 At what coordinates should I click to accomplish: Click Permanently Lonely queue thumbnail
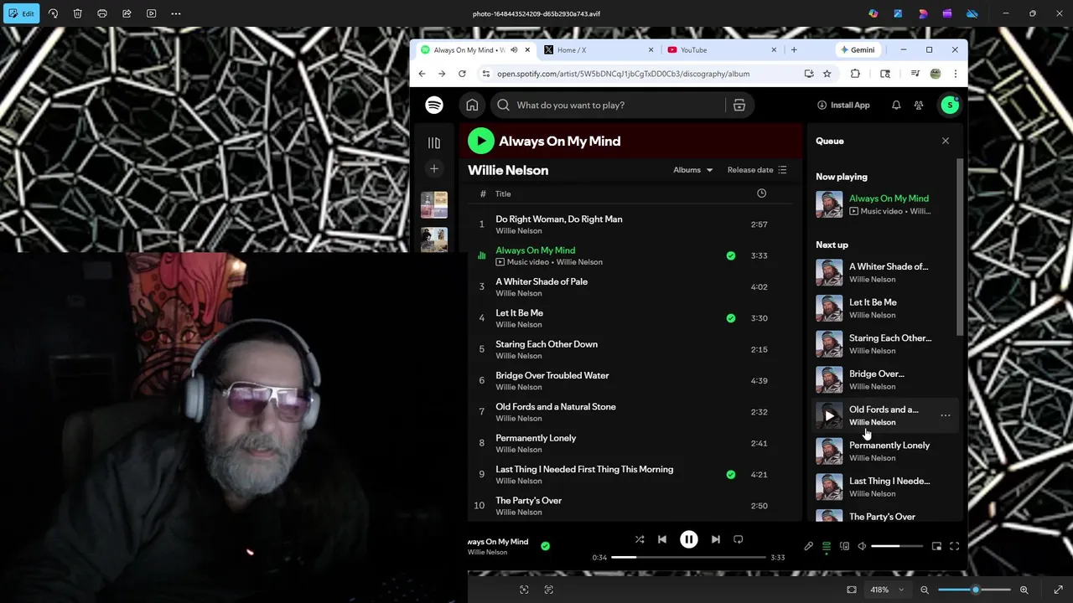point(829,451)
